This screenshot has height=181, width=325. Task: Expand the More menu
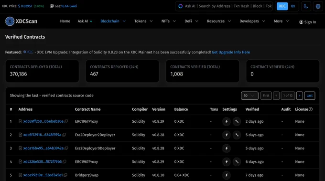point(281,21)
